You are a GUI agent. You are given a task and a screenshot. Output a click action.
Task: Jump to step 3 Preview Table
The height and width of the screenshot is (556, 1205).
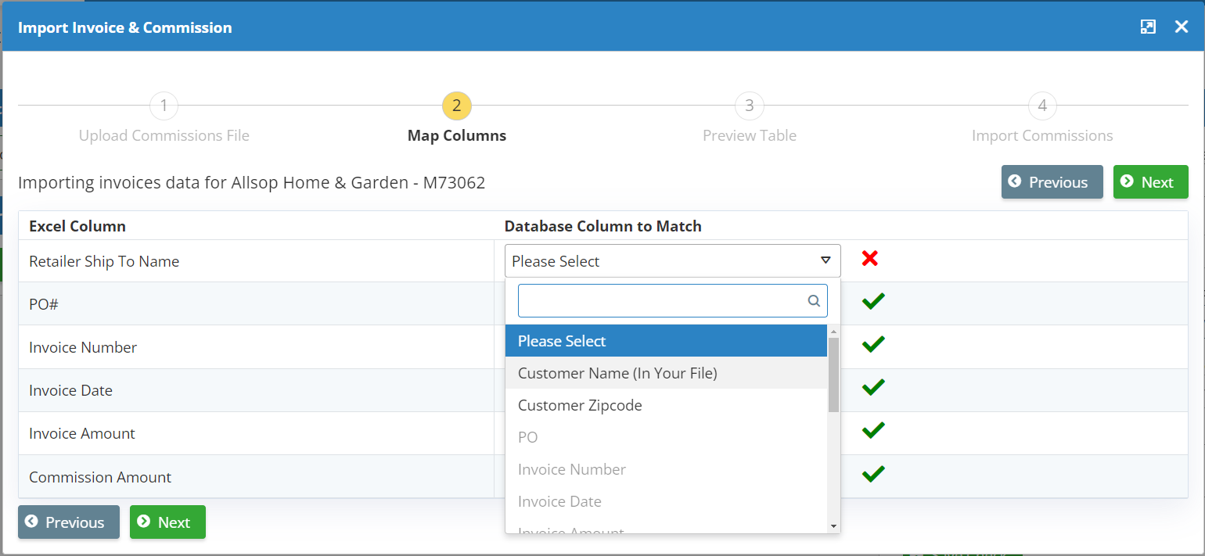coord(749,106)
